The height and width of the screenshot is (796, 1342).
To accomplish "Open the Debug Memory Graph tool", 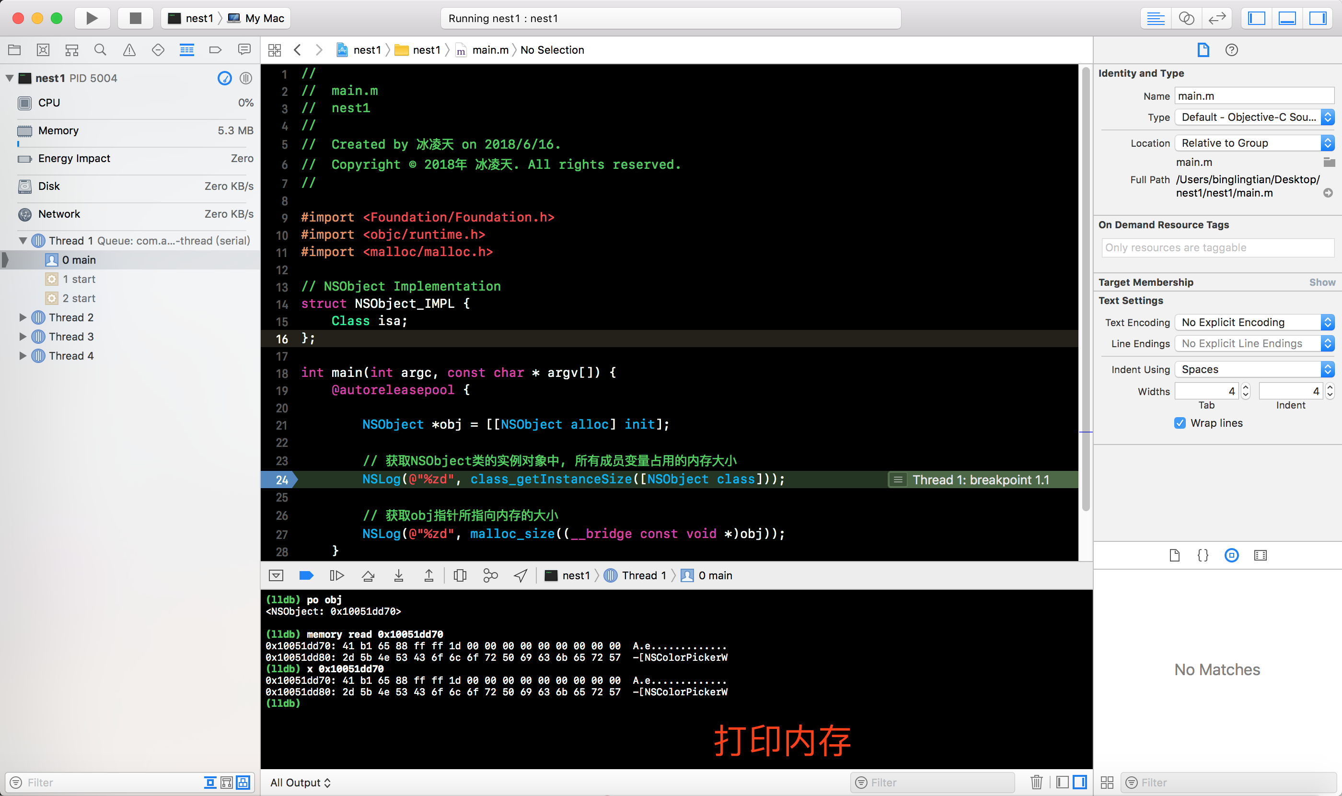I will point(490,575).
